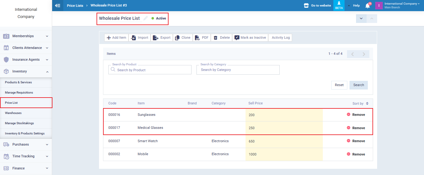Click Price Lists in the breadcrumb
The width and height of the screenshot is (424, 175).
coord(75,6)
